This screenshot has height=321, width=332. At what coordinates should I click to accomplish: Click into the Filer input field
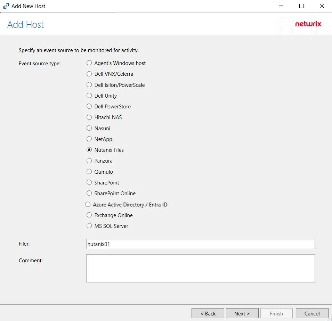200,244
